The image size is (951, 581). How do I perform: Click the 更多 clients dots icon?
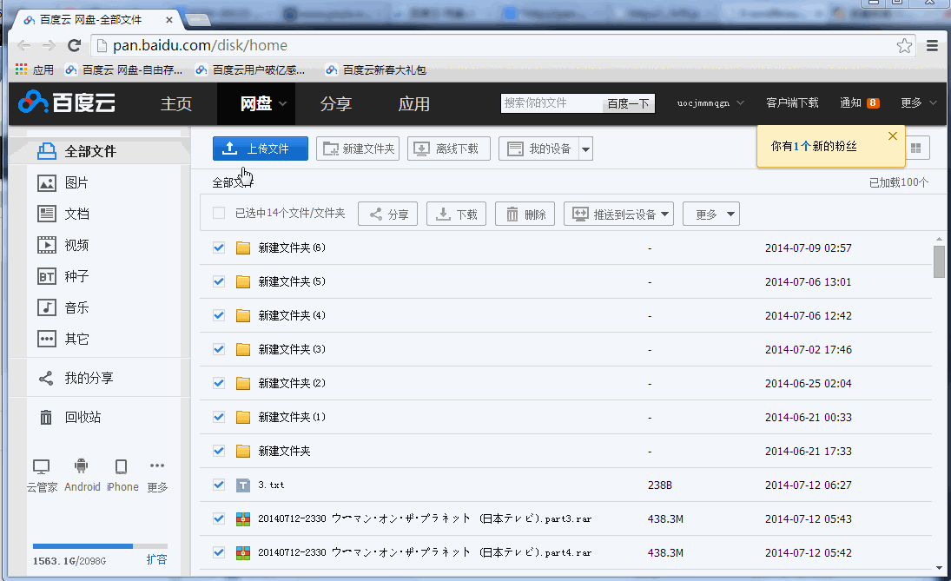[157, 465]
